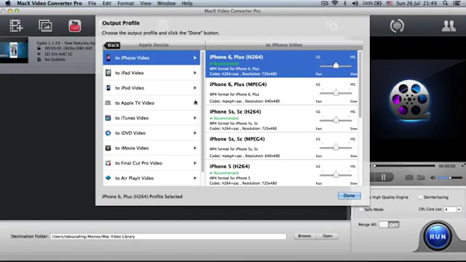Image resolution: width=466 pixels, height=262 pixels.
Task: Adjust iPhone 5s, 5c (MPEG4) quality slider
Action: pyautogui.click(x=336, y=148)
